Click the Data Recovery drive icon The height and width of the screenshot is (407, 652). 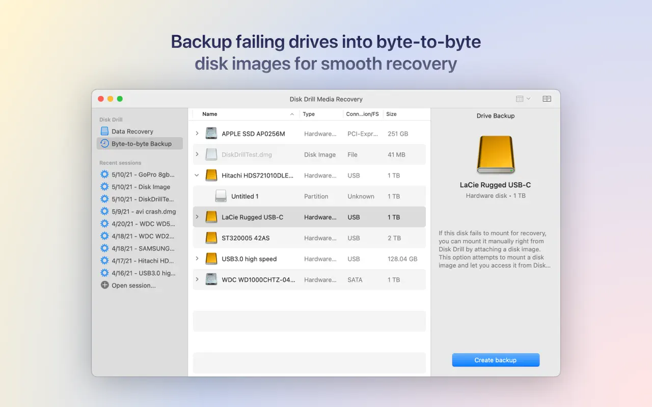coord(104,131)
